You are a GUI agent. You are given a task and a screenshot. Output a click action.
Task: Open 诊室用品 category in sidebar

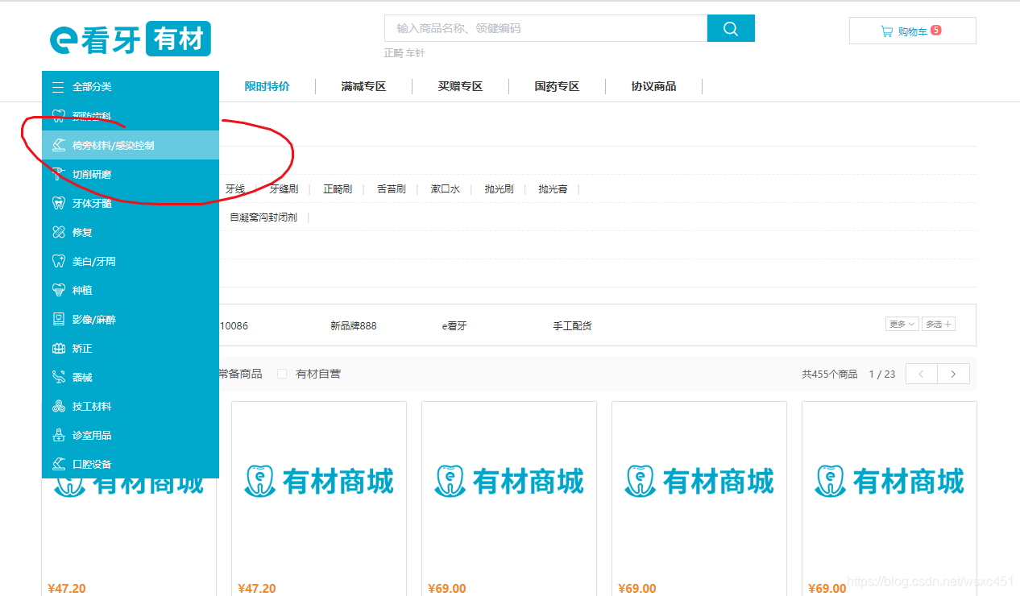(131, 435)
